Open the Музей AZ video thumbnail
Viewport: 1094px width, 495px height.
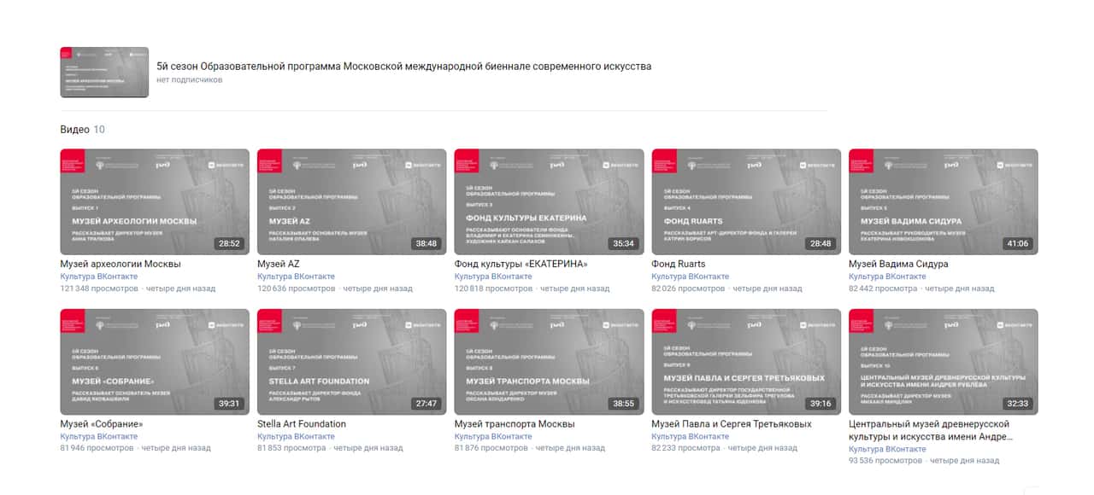(351, 201)
